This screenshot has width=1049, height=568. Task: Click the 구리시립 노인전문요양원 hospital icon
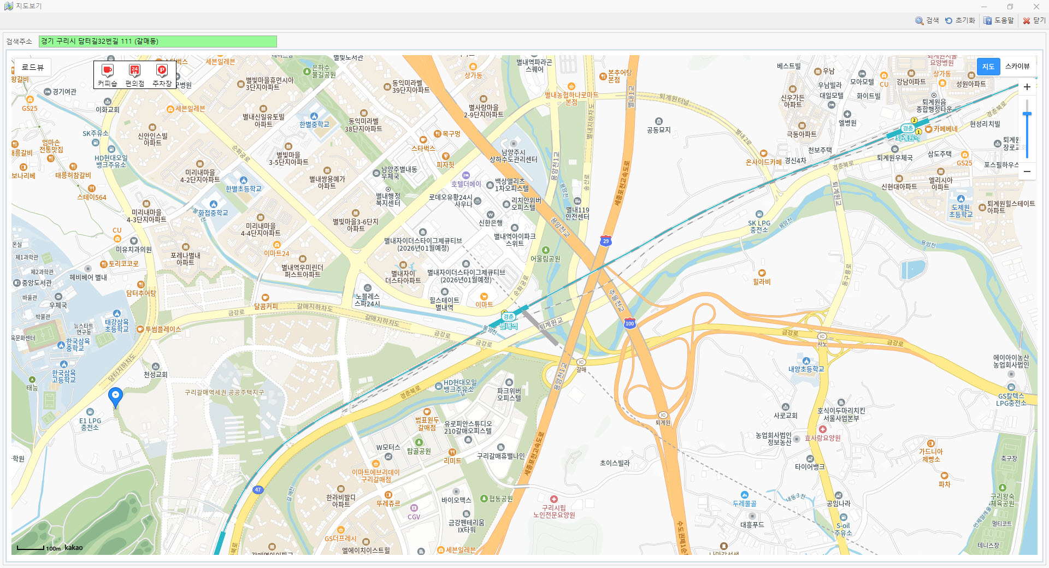coord(553,499)
